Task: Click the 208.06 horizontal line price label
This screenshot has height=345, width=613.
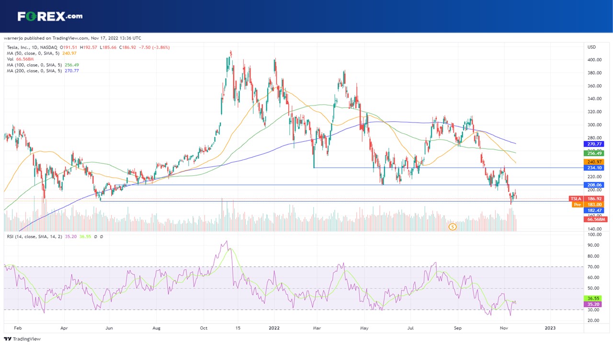Action: tap(593, 185)
